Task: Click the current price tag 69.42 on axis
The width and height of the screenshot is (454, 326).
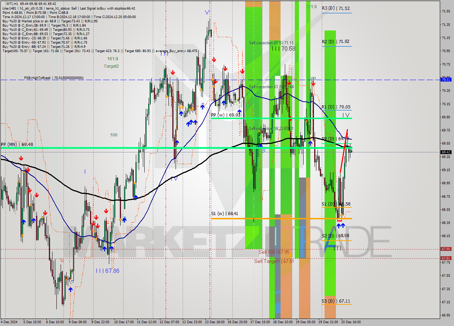Action: click(x=446, y=152)
